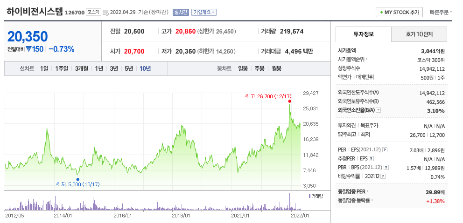Viewport: 463px width, 223px height.
Task: Click the 거래량 value 219,574
Action: point(292,31)
